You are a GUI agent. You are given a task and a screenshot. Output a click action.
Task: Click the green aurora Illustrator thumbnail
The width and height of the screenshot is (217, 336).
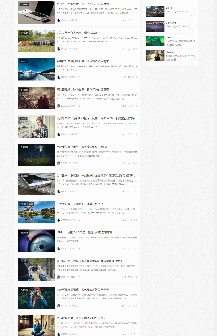pyautogui.click(x=155, y=41)
